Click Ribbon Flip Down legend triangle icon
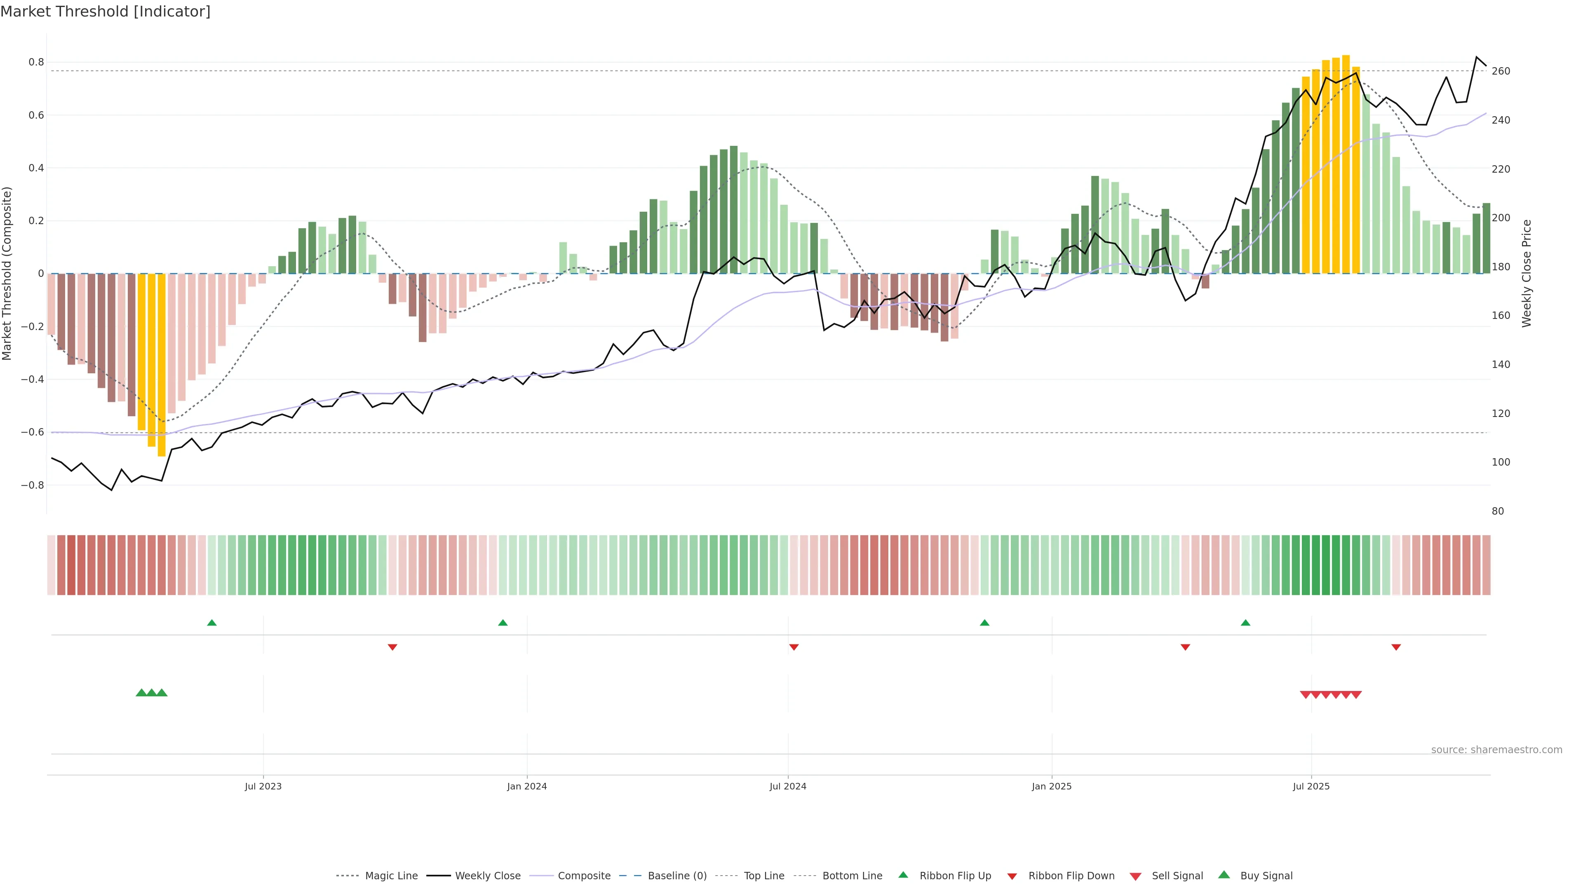This screenshot has height=890, width=1583. pyautogui.click(x=1012, y=876)
